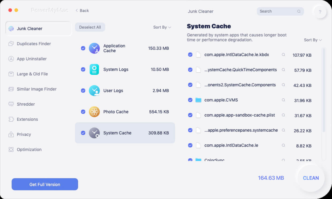The height and width of the screenshot is (199, 332).
Task: Click the 164.63 MB total size
Action: (271, 178)
